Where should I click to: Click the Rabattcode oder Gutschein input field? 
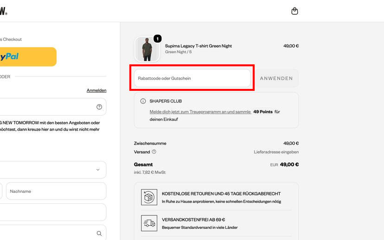pyautogui.click(x=192, y=78)
